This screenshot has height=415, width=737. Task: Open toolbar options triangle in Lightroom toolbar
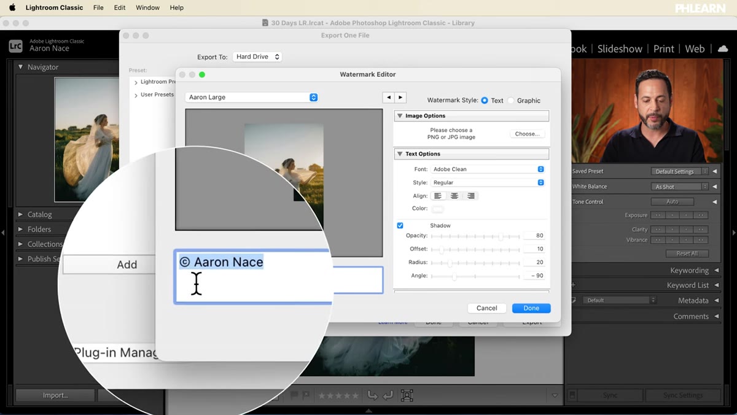555,396
